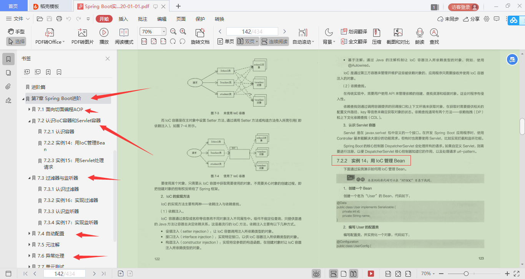Open 自动滚动 dropdown
This screenshot has height=279, width=525.
tap(313, 42)
